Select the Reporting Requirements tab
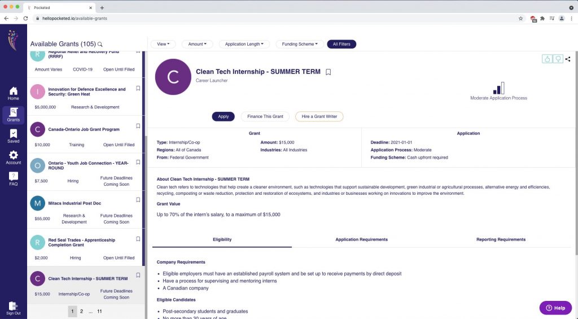578x319 pixels. (501, 240)
